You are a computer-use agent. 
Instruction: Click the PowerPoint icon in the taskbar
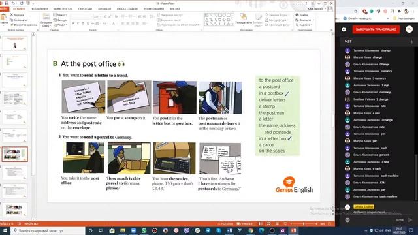(x=293, y=230)
